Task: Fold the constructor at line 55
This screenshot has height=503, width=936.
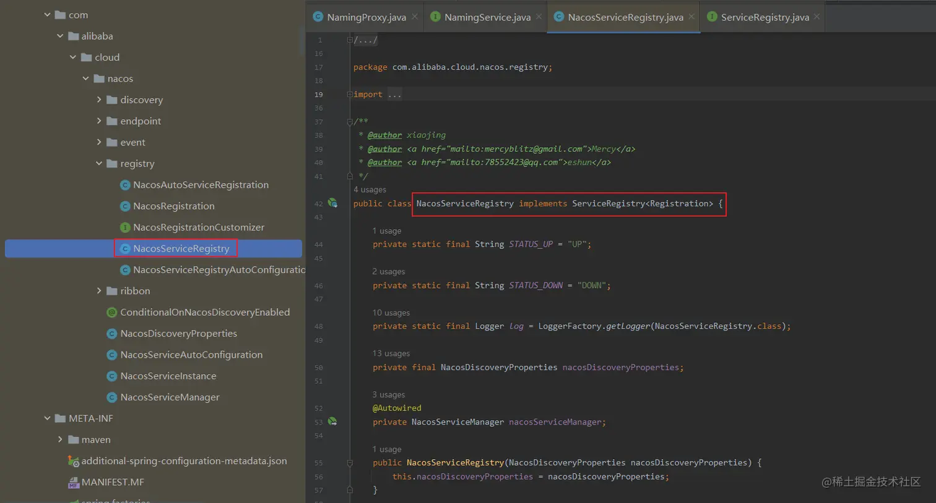Action: click(350, 463)
